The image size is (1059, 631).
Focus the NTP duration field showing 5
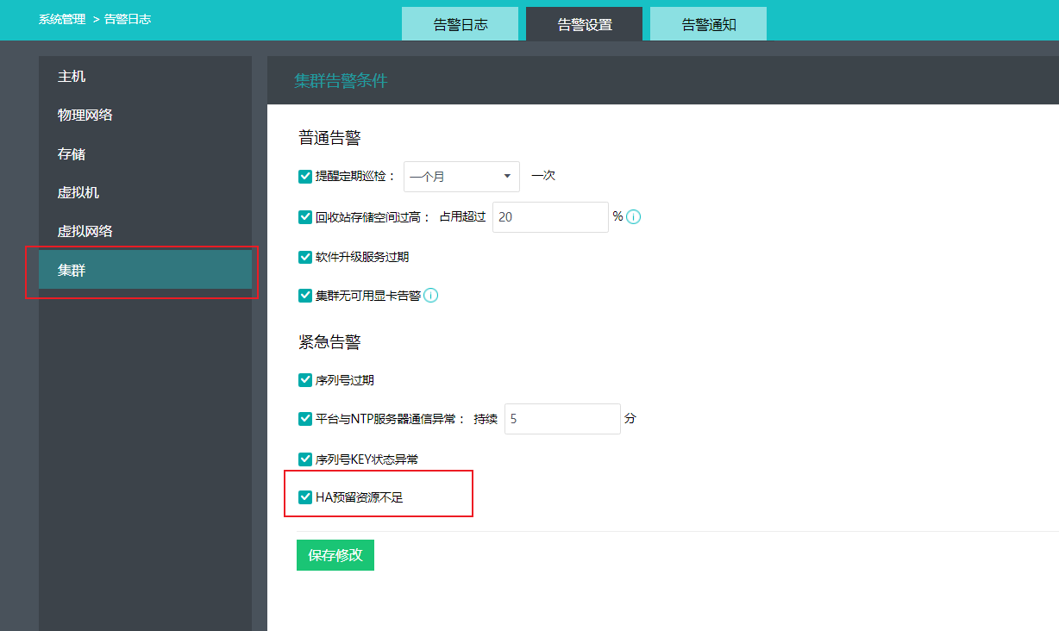[x=562, y=419]
